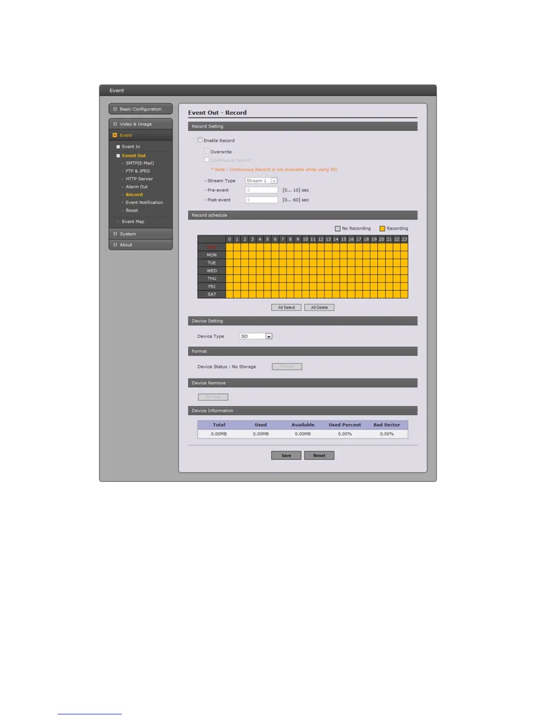The width and height of the screenshot is (555, 718).
Task: Click the All Delete button
Action: (319, 307)
